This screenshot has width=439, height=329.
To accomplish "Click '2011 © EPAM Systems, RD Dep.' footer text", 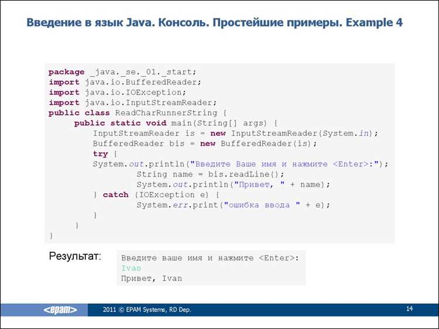I will coord(147,310).
